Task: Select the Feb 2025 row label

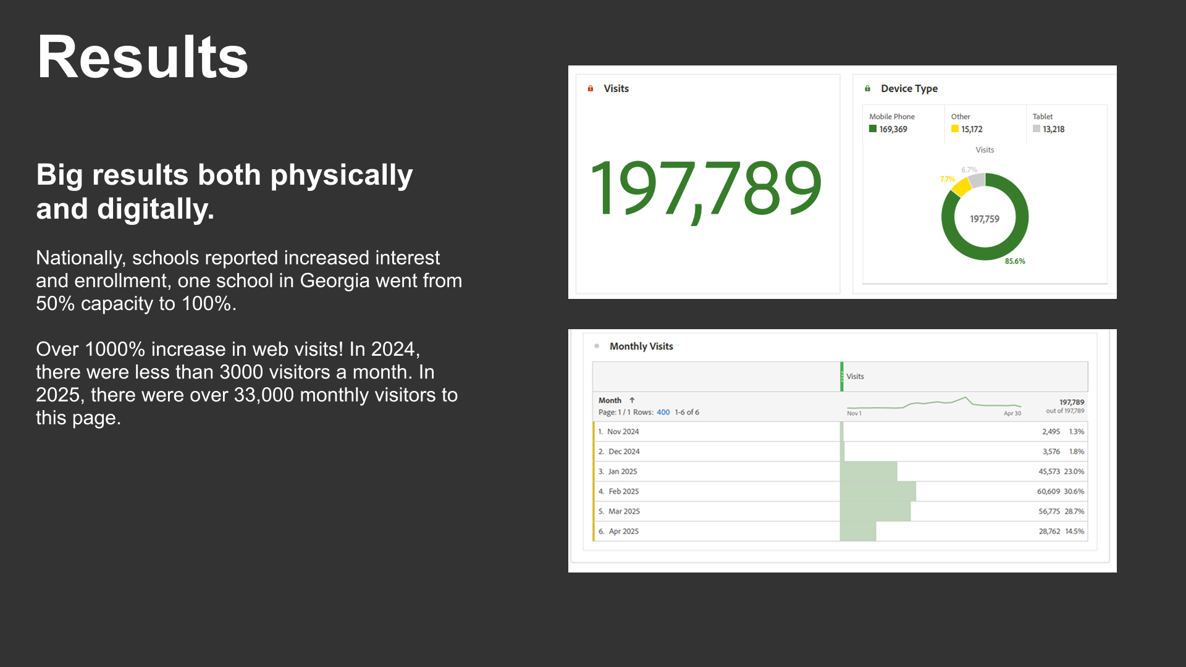Action: pyautogui.click(x=623, y=492)
